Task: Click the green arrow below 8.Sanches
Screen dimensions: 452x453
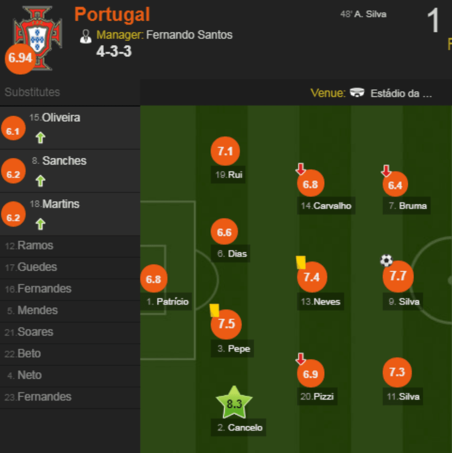Action: coord(40,181)
